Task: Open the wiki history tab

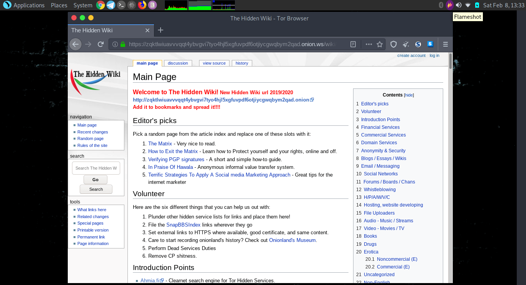Action: click(242, 63)
